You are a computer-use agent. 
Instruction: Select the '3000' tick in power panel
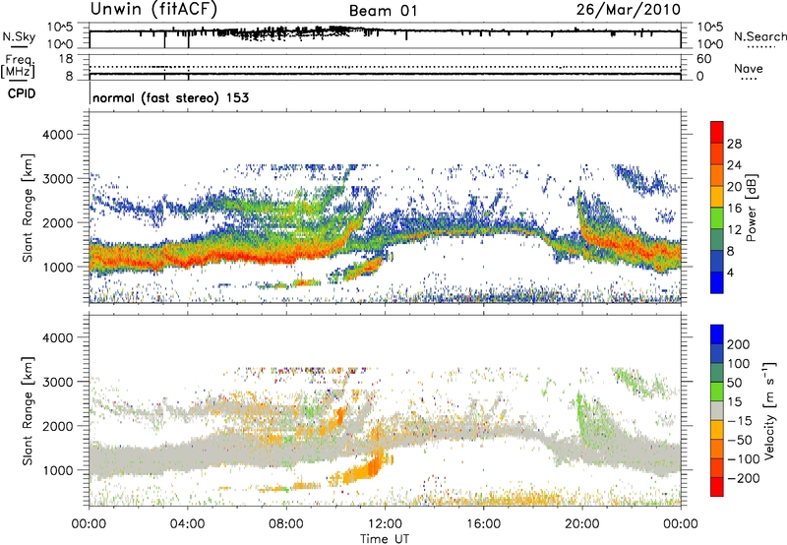click(57, 179)
